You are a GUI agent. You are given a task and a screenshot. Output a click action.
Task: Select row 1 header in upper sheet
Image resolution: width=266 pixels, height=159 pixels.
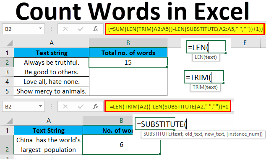click(x=7, y=53)
